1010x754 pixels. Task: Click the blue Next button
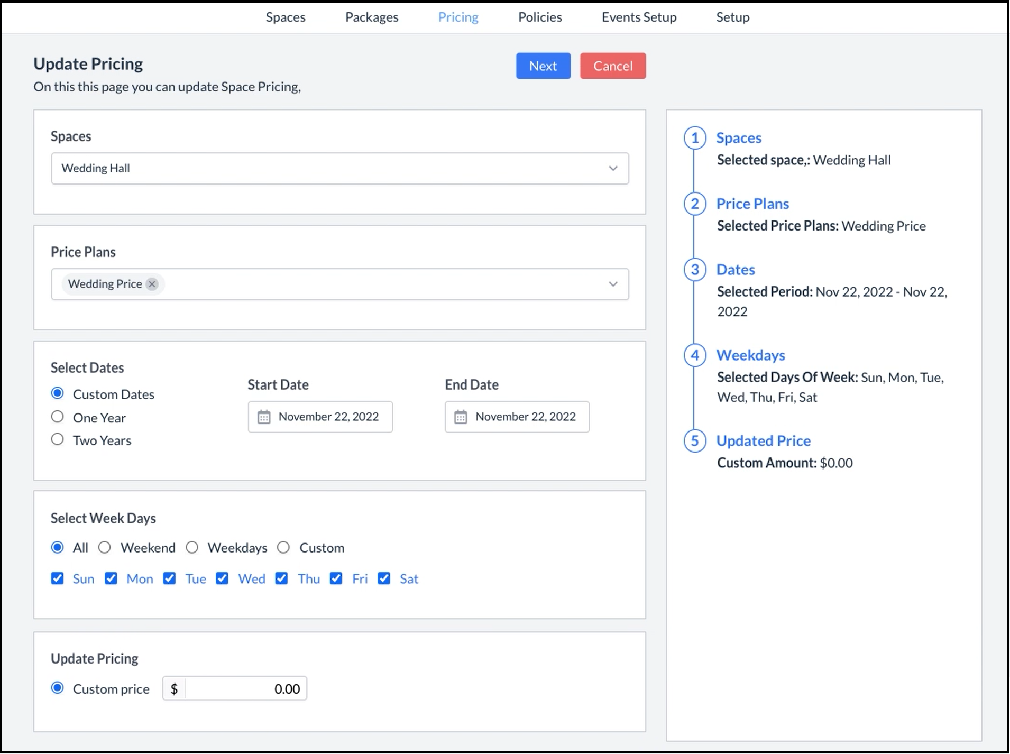(543, 66)
